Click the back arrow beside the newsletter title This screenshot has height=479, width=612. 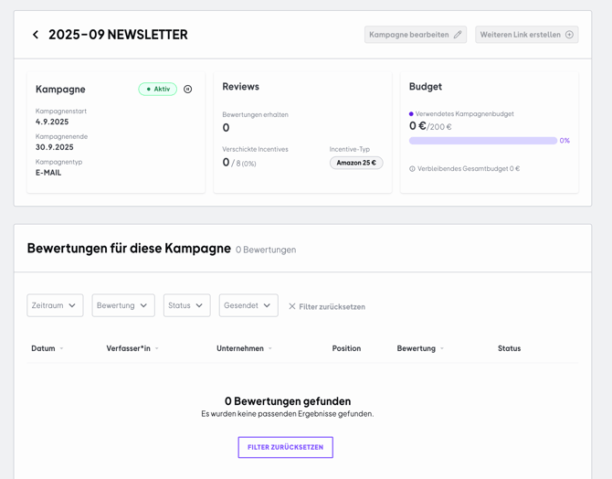pyautogui.click(x=36, y=35)
